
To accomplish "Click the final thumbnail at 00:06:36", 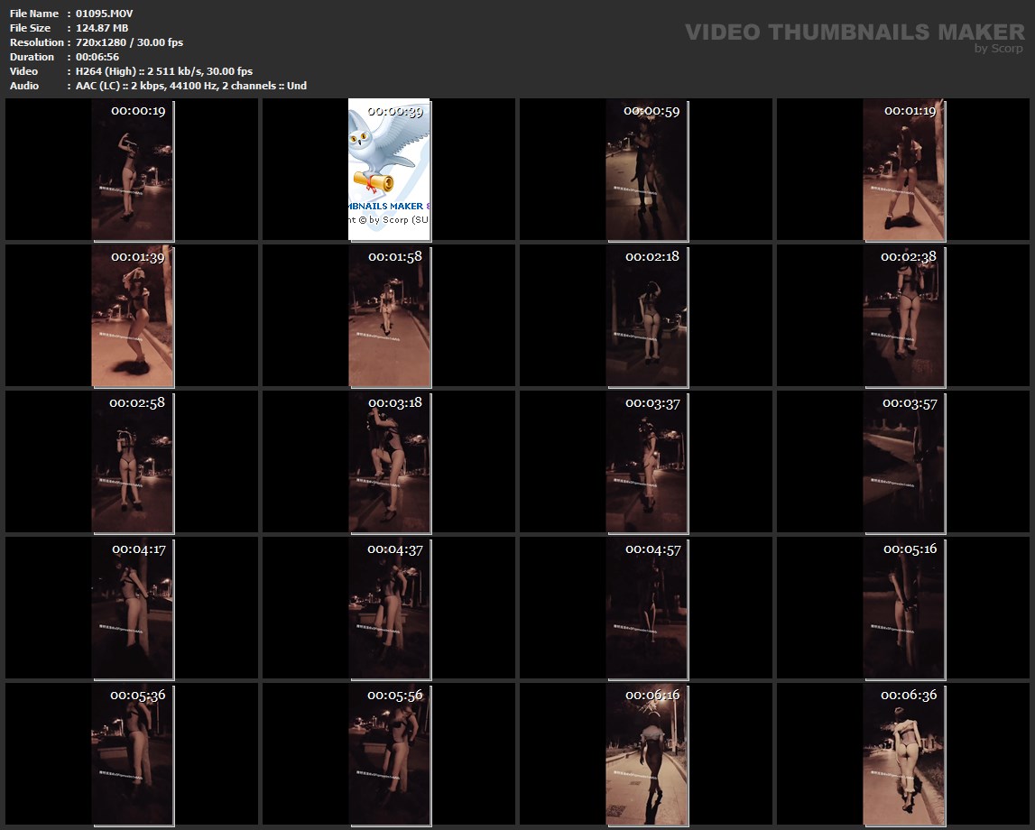I will pos(903,754).
